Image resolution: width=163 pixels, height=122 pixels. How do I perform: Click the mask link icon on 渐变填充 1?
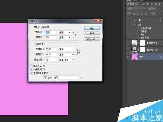(138, 43)
